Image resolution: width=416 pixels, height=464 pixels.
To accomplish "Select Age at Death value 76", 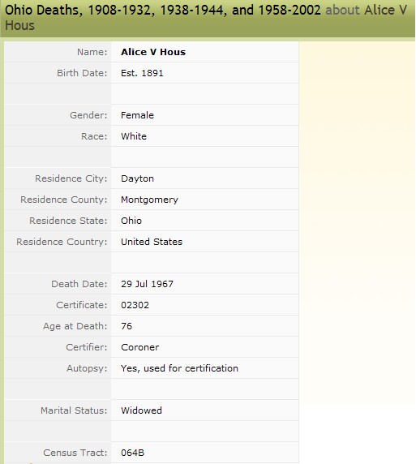I will point(127,326).
